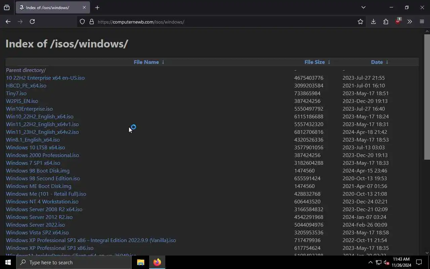The width and height of the screenshot is (430, 269).
Task: Click Windows NT 4 Workstation.iso
Action: point(42,201)
